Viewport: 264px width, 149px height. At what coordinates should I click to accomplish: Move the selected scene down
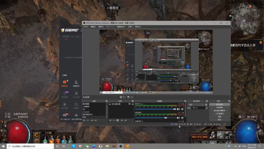(x=96, y=120)
